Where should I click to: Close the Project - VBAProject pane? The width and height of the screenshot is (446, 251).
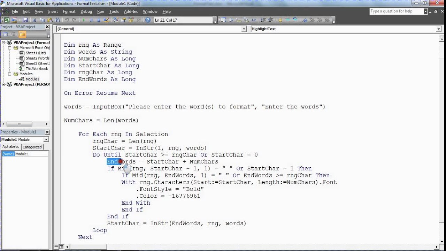47,27
